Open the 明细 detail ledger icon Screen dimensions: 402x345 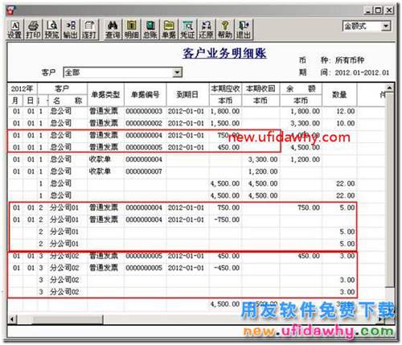[131, 30]
